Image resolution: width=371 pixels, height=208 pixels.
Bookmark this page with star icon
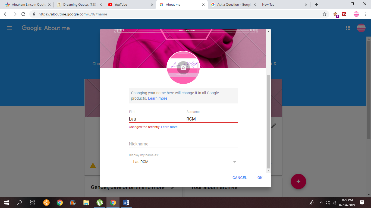click(324, 14)
